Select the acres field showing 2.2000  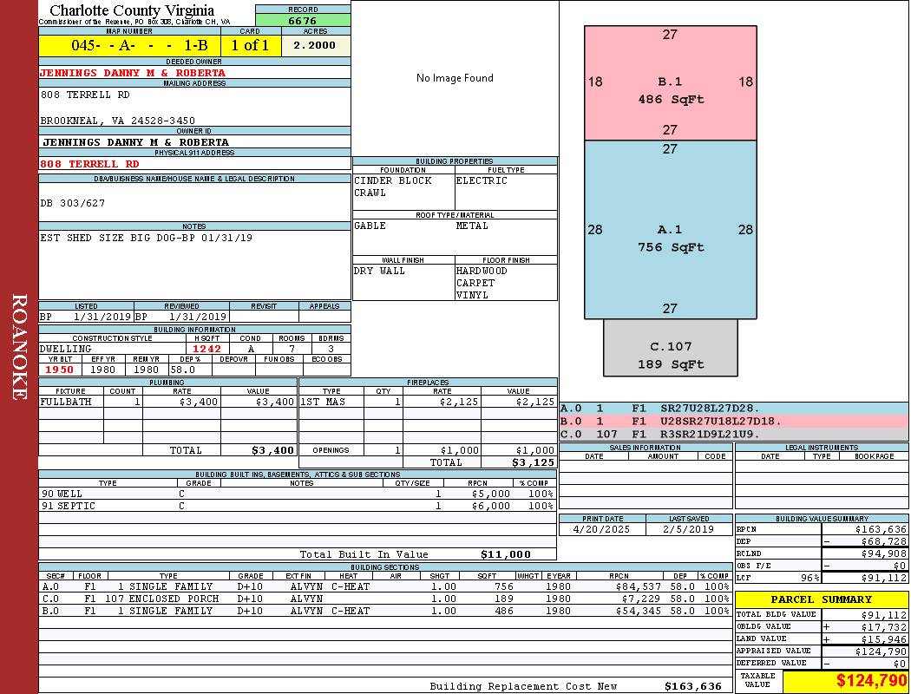315,45
